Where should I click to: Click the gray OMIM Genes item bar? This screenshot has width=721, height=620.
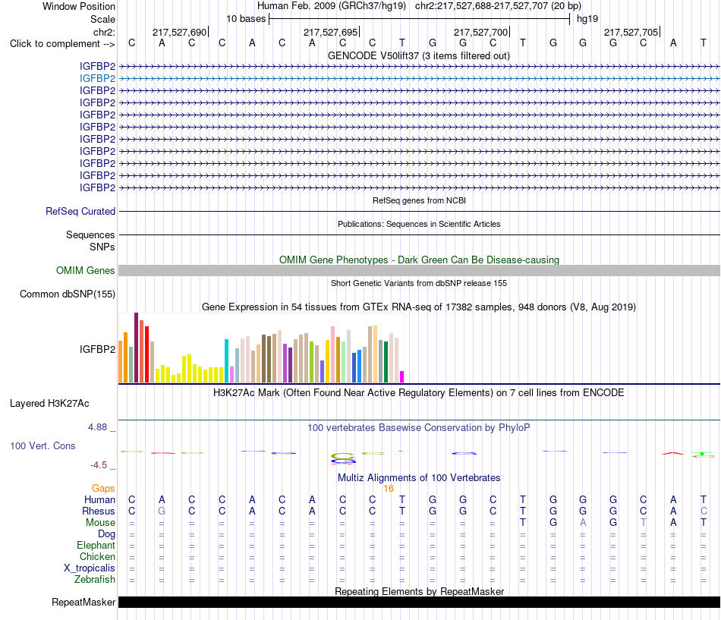pyautogui.click(x=420, y=270)
